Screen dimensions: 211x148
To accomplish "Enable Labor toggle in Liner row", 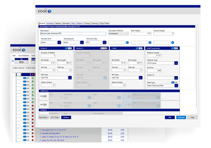I will click(x=128, y=96).
